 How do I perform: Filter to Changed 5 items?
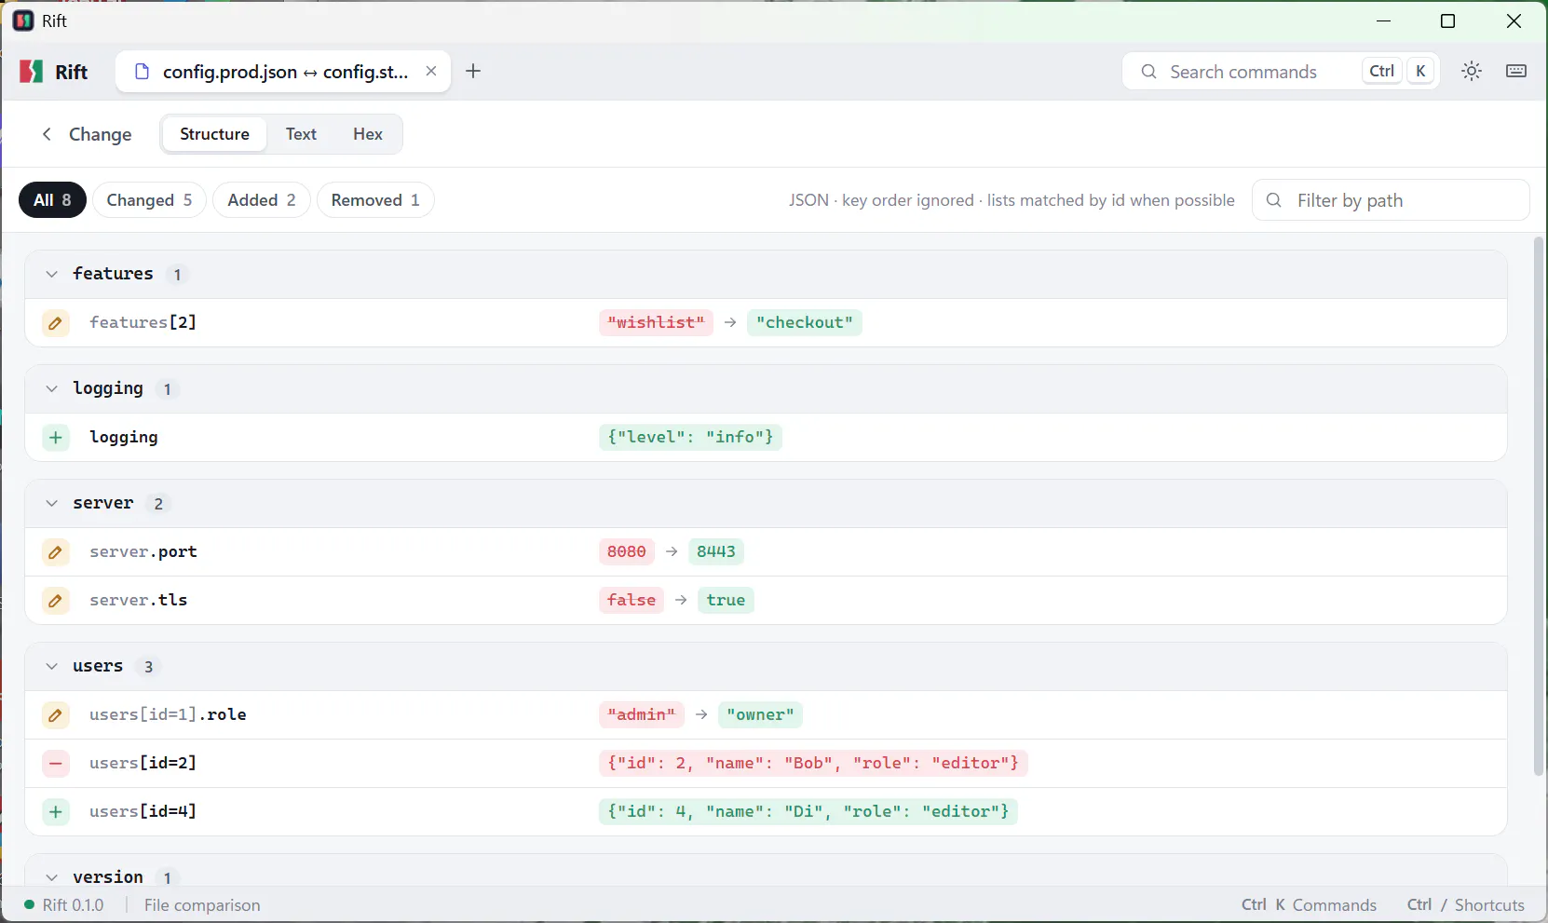point(149,200)
